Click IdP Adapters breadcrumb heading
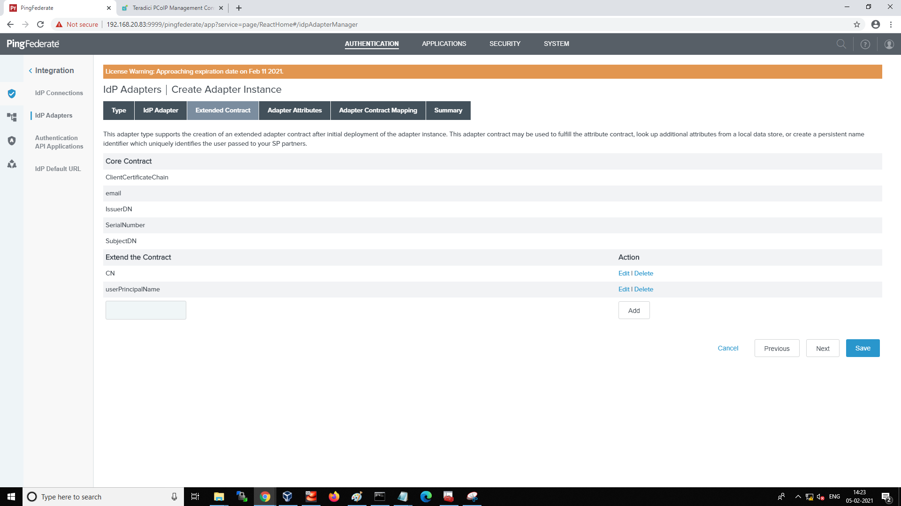This screenshot has width=901, height=506. tap(132, 89)
